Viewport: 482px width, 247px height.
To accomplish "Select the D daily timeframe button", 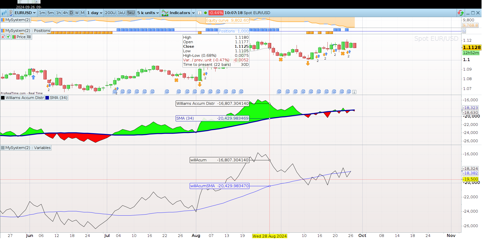I will tap(71, 13).
